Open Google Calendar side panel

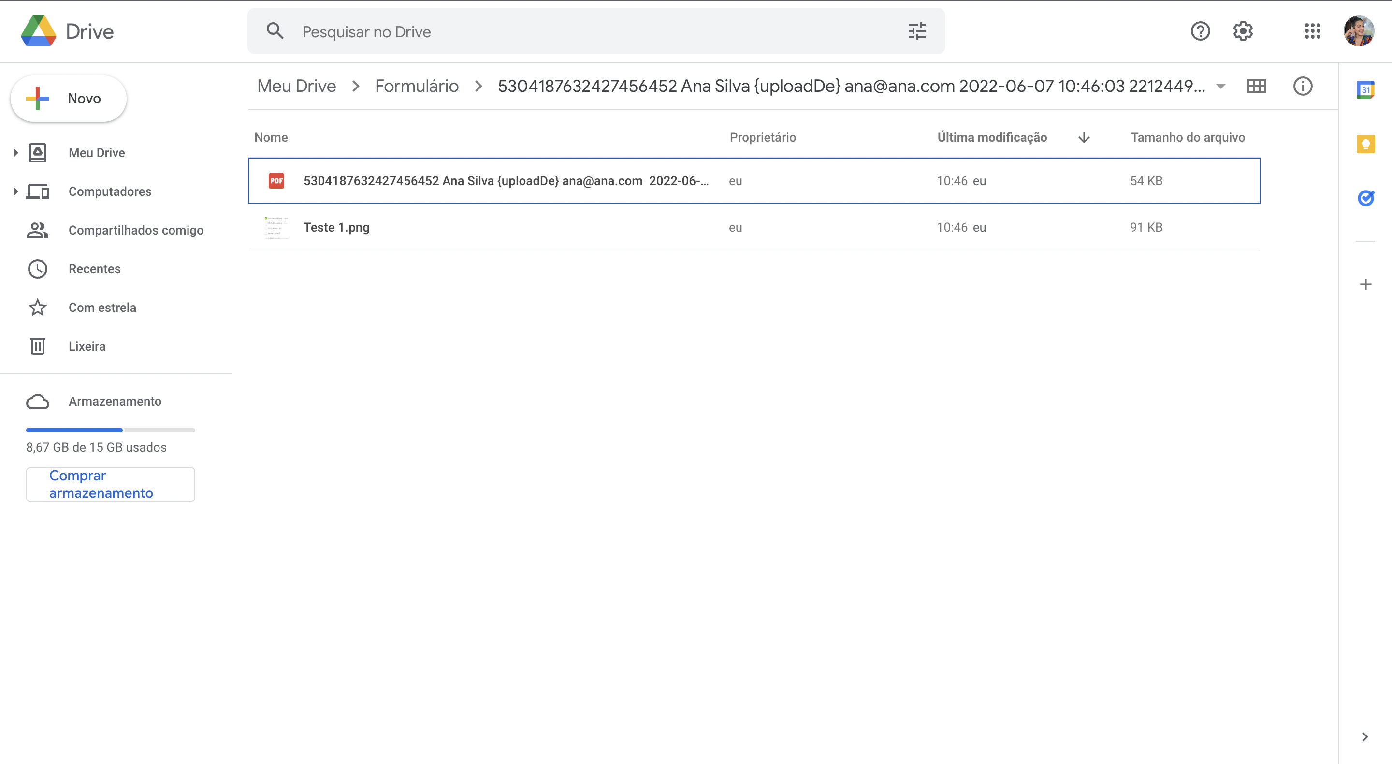coord(1365,90)
